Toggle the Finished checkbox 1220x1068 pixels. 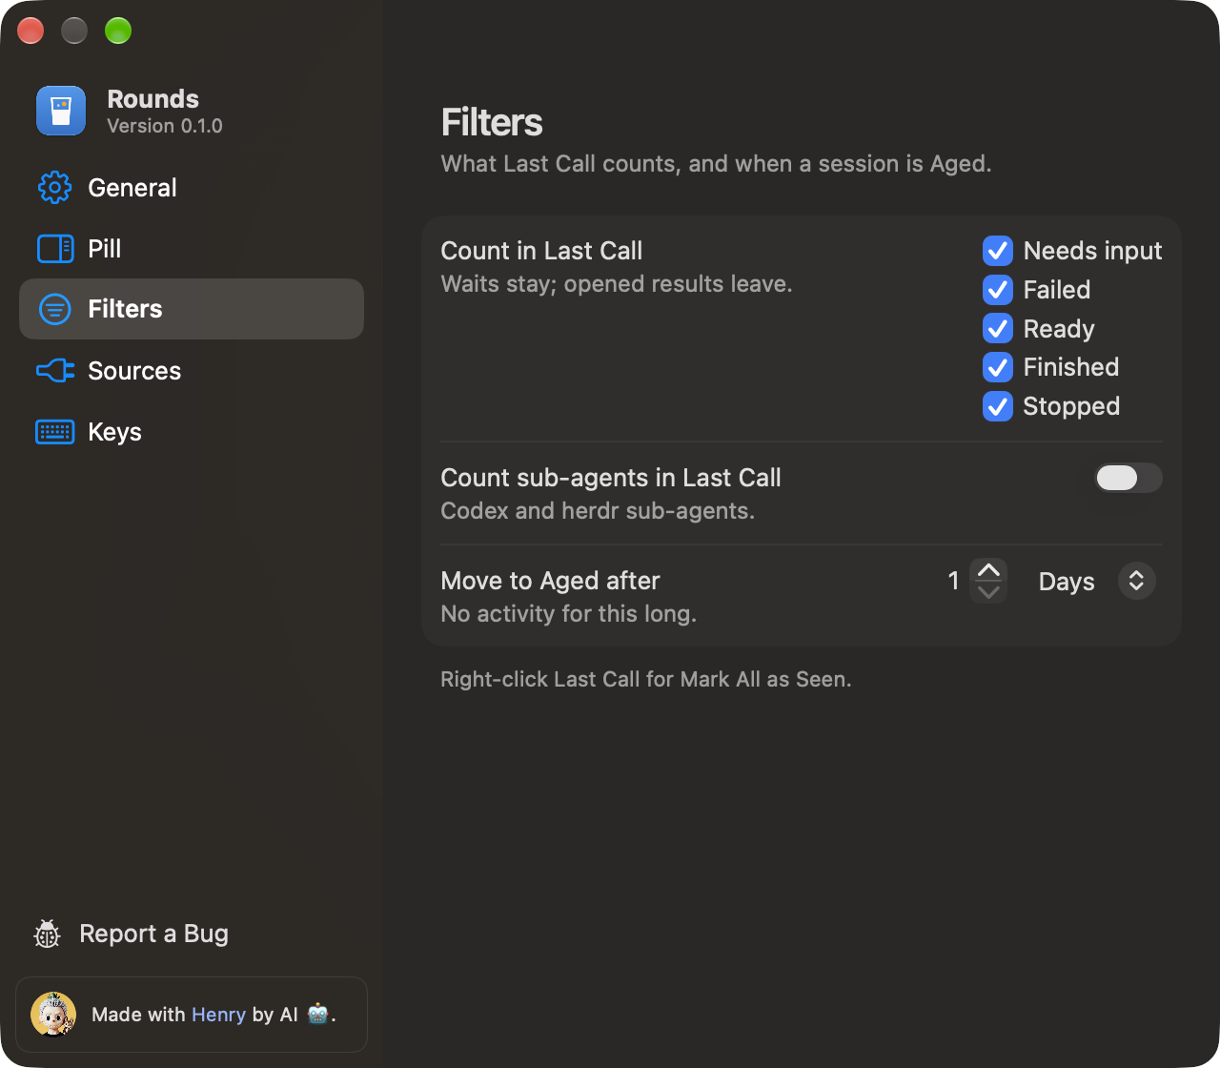pyautogui.click(x=998, y=367)
